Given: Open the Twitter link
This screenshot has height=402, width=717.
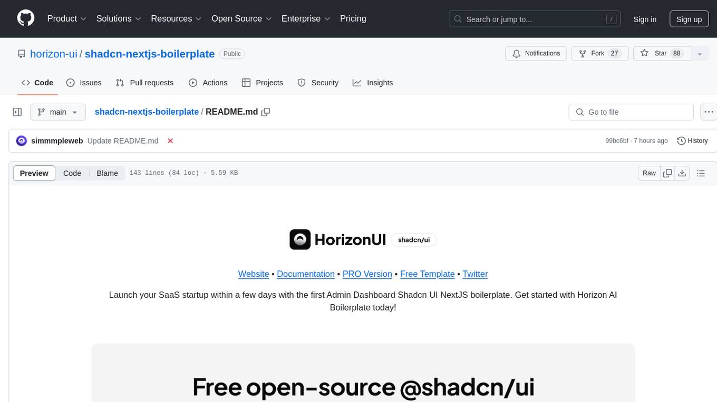Looking at the screenshot, I should click(x=475, y=274).
